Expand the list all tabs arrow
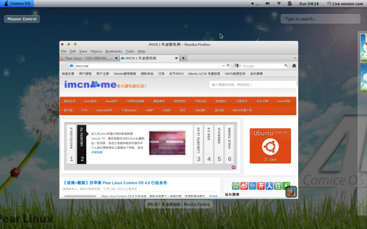The width and height of the screenshot is (367, 229). pyautogui.click(x=295, y=58)
